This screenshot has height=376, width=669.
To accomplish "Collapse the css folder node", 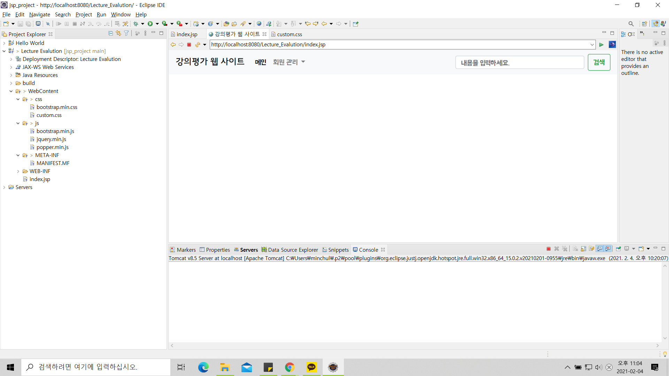I will 18,99.
